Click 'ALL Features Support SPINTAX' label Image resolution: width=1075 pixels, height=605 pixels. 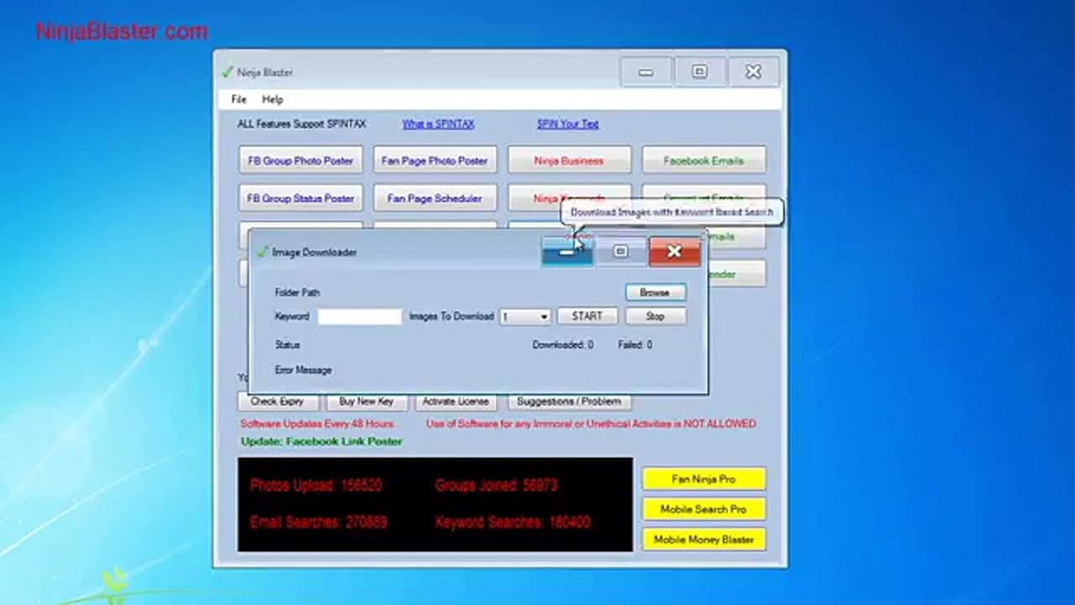tap(302, 124)
